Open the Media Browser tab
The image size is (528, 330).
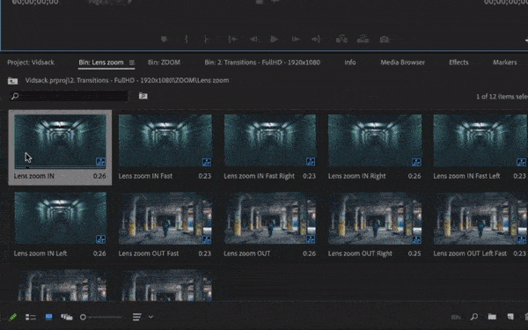[403, 62]
